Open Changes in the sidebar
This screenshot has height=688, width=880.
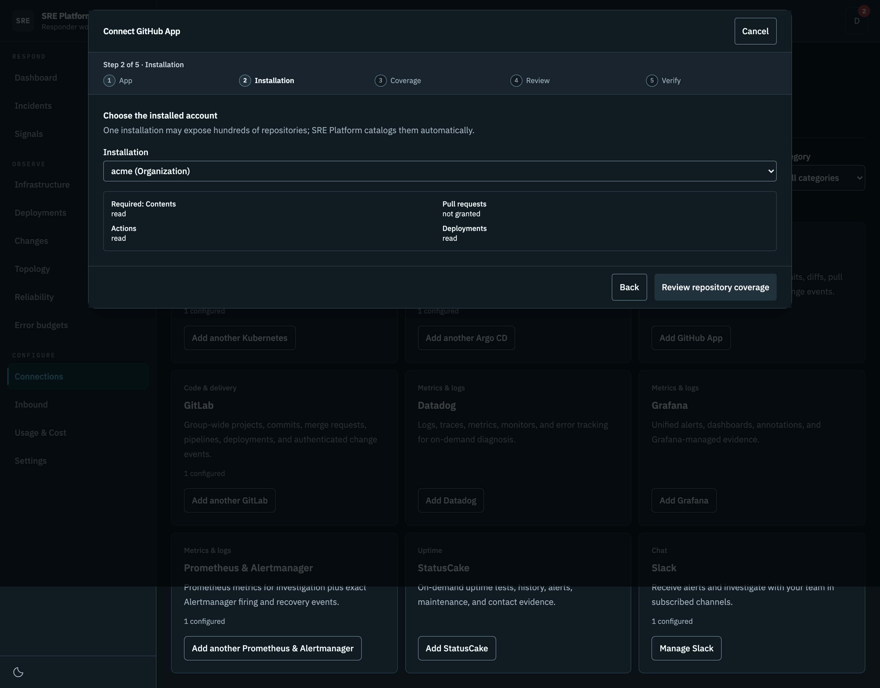tap(31, 241)
